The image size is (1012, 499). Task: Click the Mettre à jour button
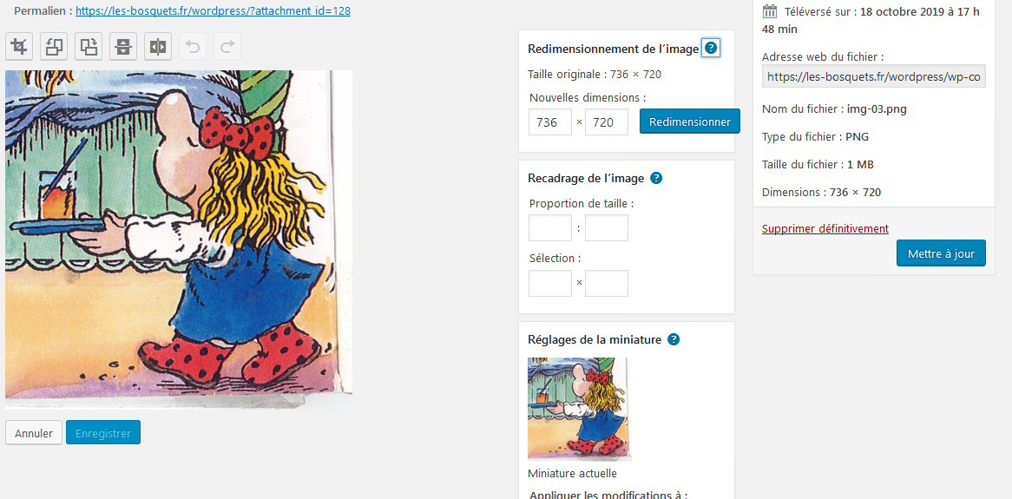[941, 253]
